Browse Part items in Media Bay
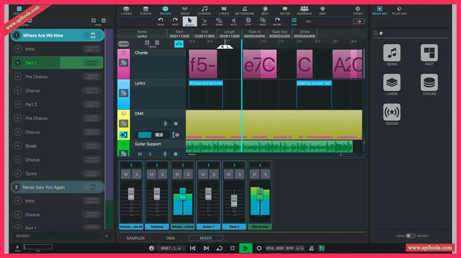The width and height of the screenshot is (461, 258). [429, 55]
